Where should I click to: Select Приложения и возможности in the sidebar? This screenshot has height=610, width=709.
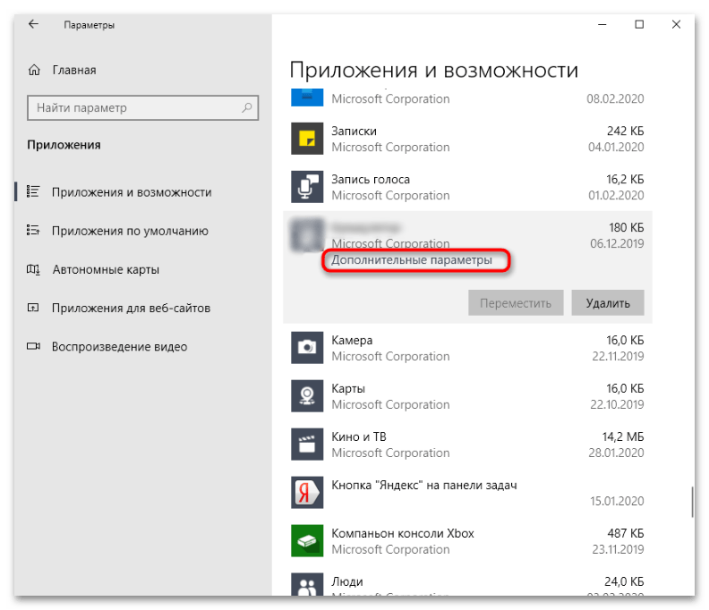pos(132,192)
